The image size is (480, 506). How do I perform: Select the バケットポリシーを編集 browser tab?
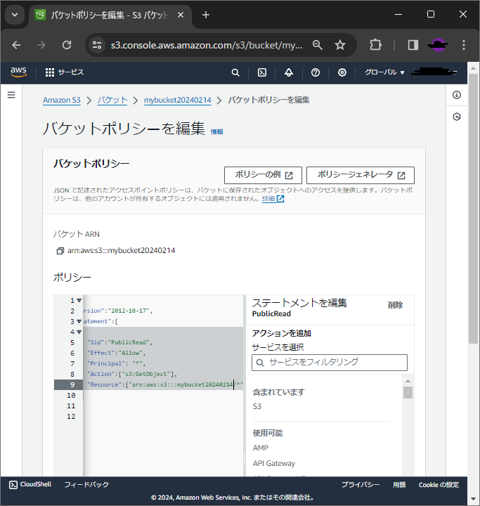pyautogui.click(x=110, y=15)
